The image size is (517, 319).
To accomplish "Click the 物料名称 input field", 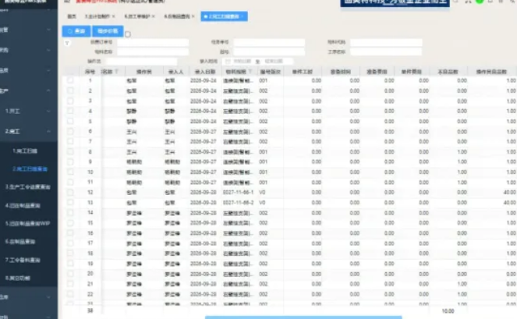I will click(153, 51).
